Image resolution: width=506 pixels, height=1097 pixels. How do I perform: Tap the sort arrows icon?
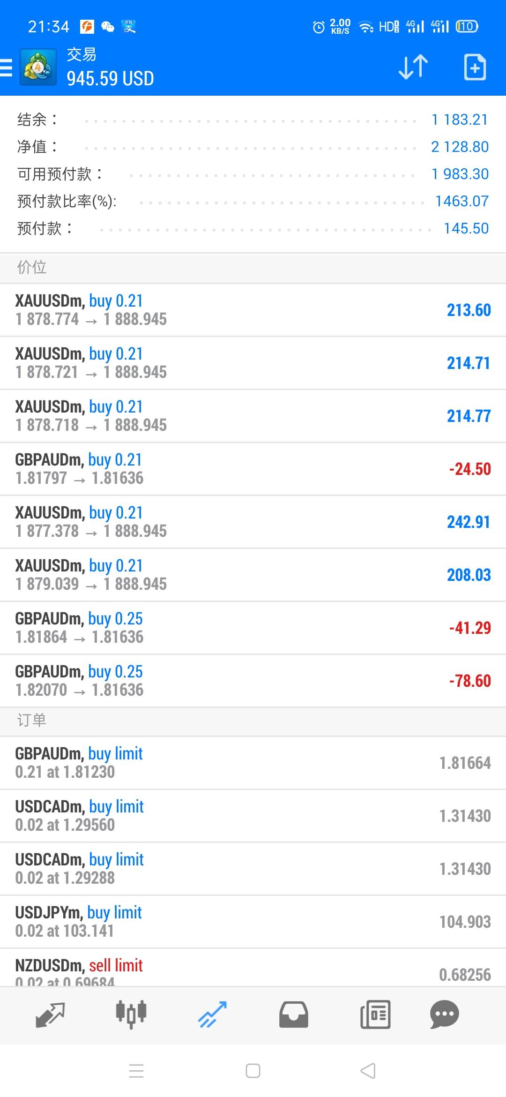[x=413, y=68]
